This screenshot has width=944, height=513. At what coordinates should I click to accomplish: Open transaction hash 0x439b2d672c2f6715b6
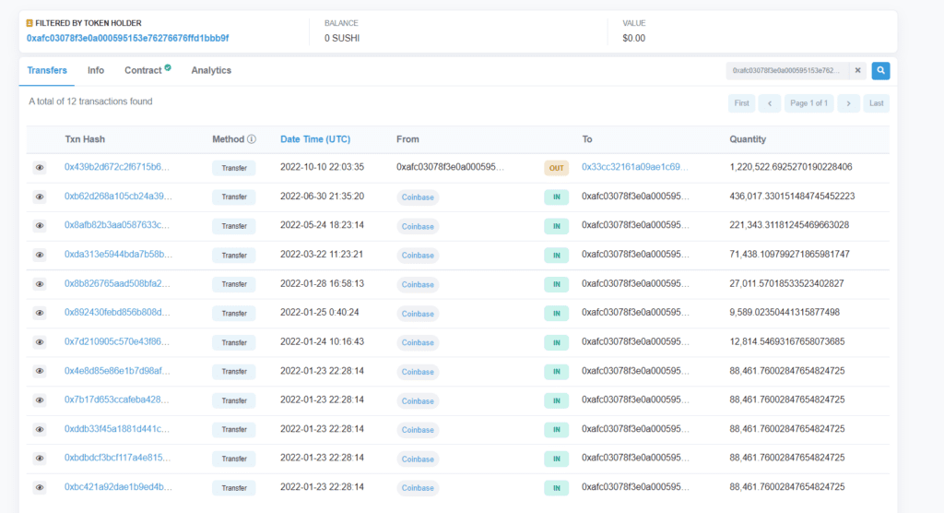117,167
